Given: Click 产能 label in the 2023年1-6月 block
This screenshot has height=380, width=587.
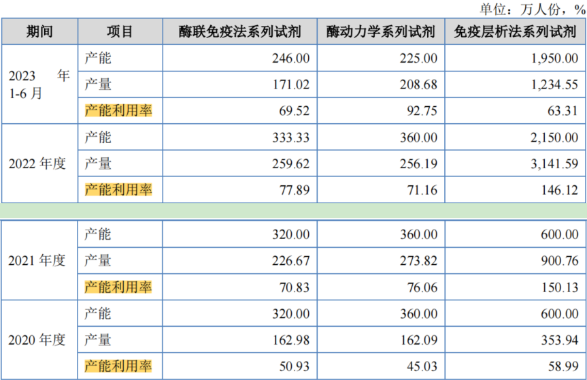Looking at the screenshot, I should pos(98,58).
